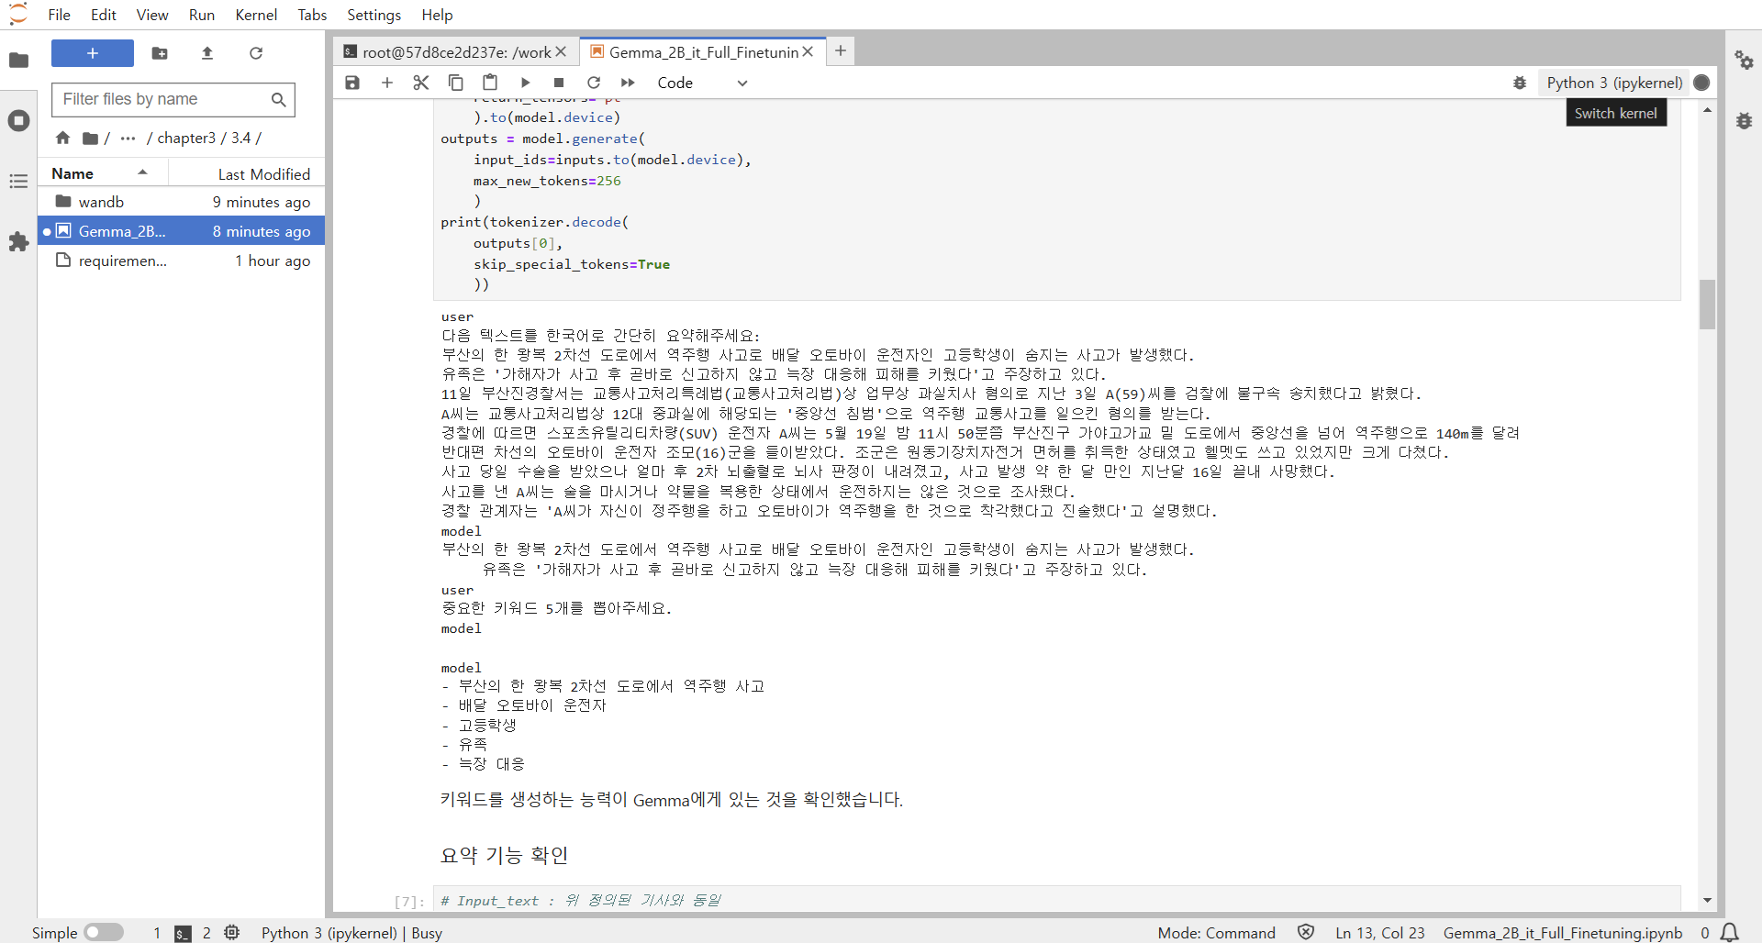The height and width of the screenshot is (943, 1762).
Task: Click Python 3 (ipykernel) | Busy status
Action: (x=351, y=933)
